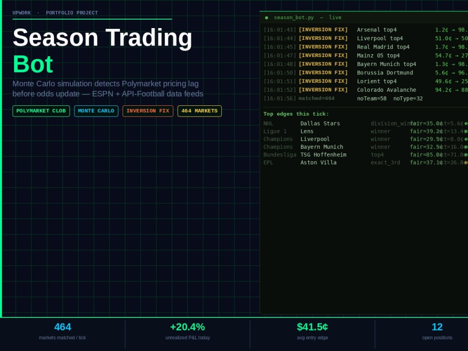Click the 16:01:56 timestamp
This screenshot has height=351, width=468.
click(280, 98)
